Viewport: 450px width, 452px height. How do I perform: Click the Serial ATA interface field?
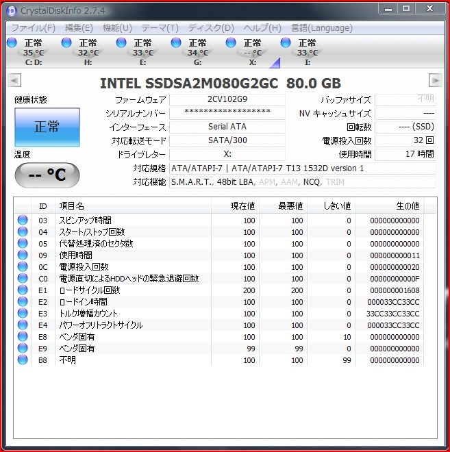pyautogui.click(x=227, y=127)
